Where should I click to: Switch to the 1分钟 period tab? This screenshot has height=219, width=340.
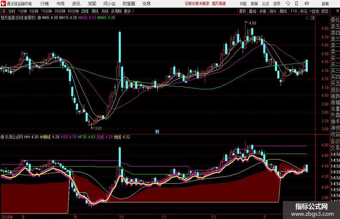(x=22, y=11)
